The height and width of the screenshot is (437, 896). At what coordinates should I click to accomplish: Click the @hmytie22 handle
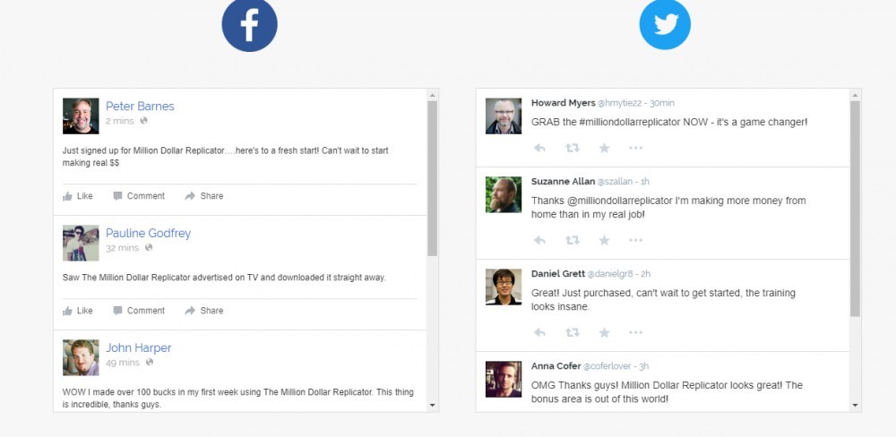[620, 103]
